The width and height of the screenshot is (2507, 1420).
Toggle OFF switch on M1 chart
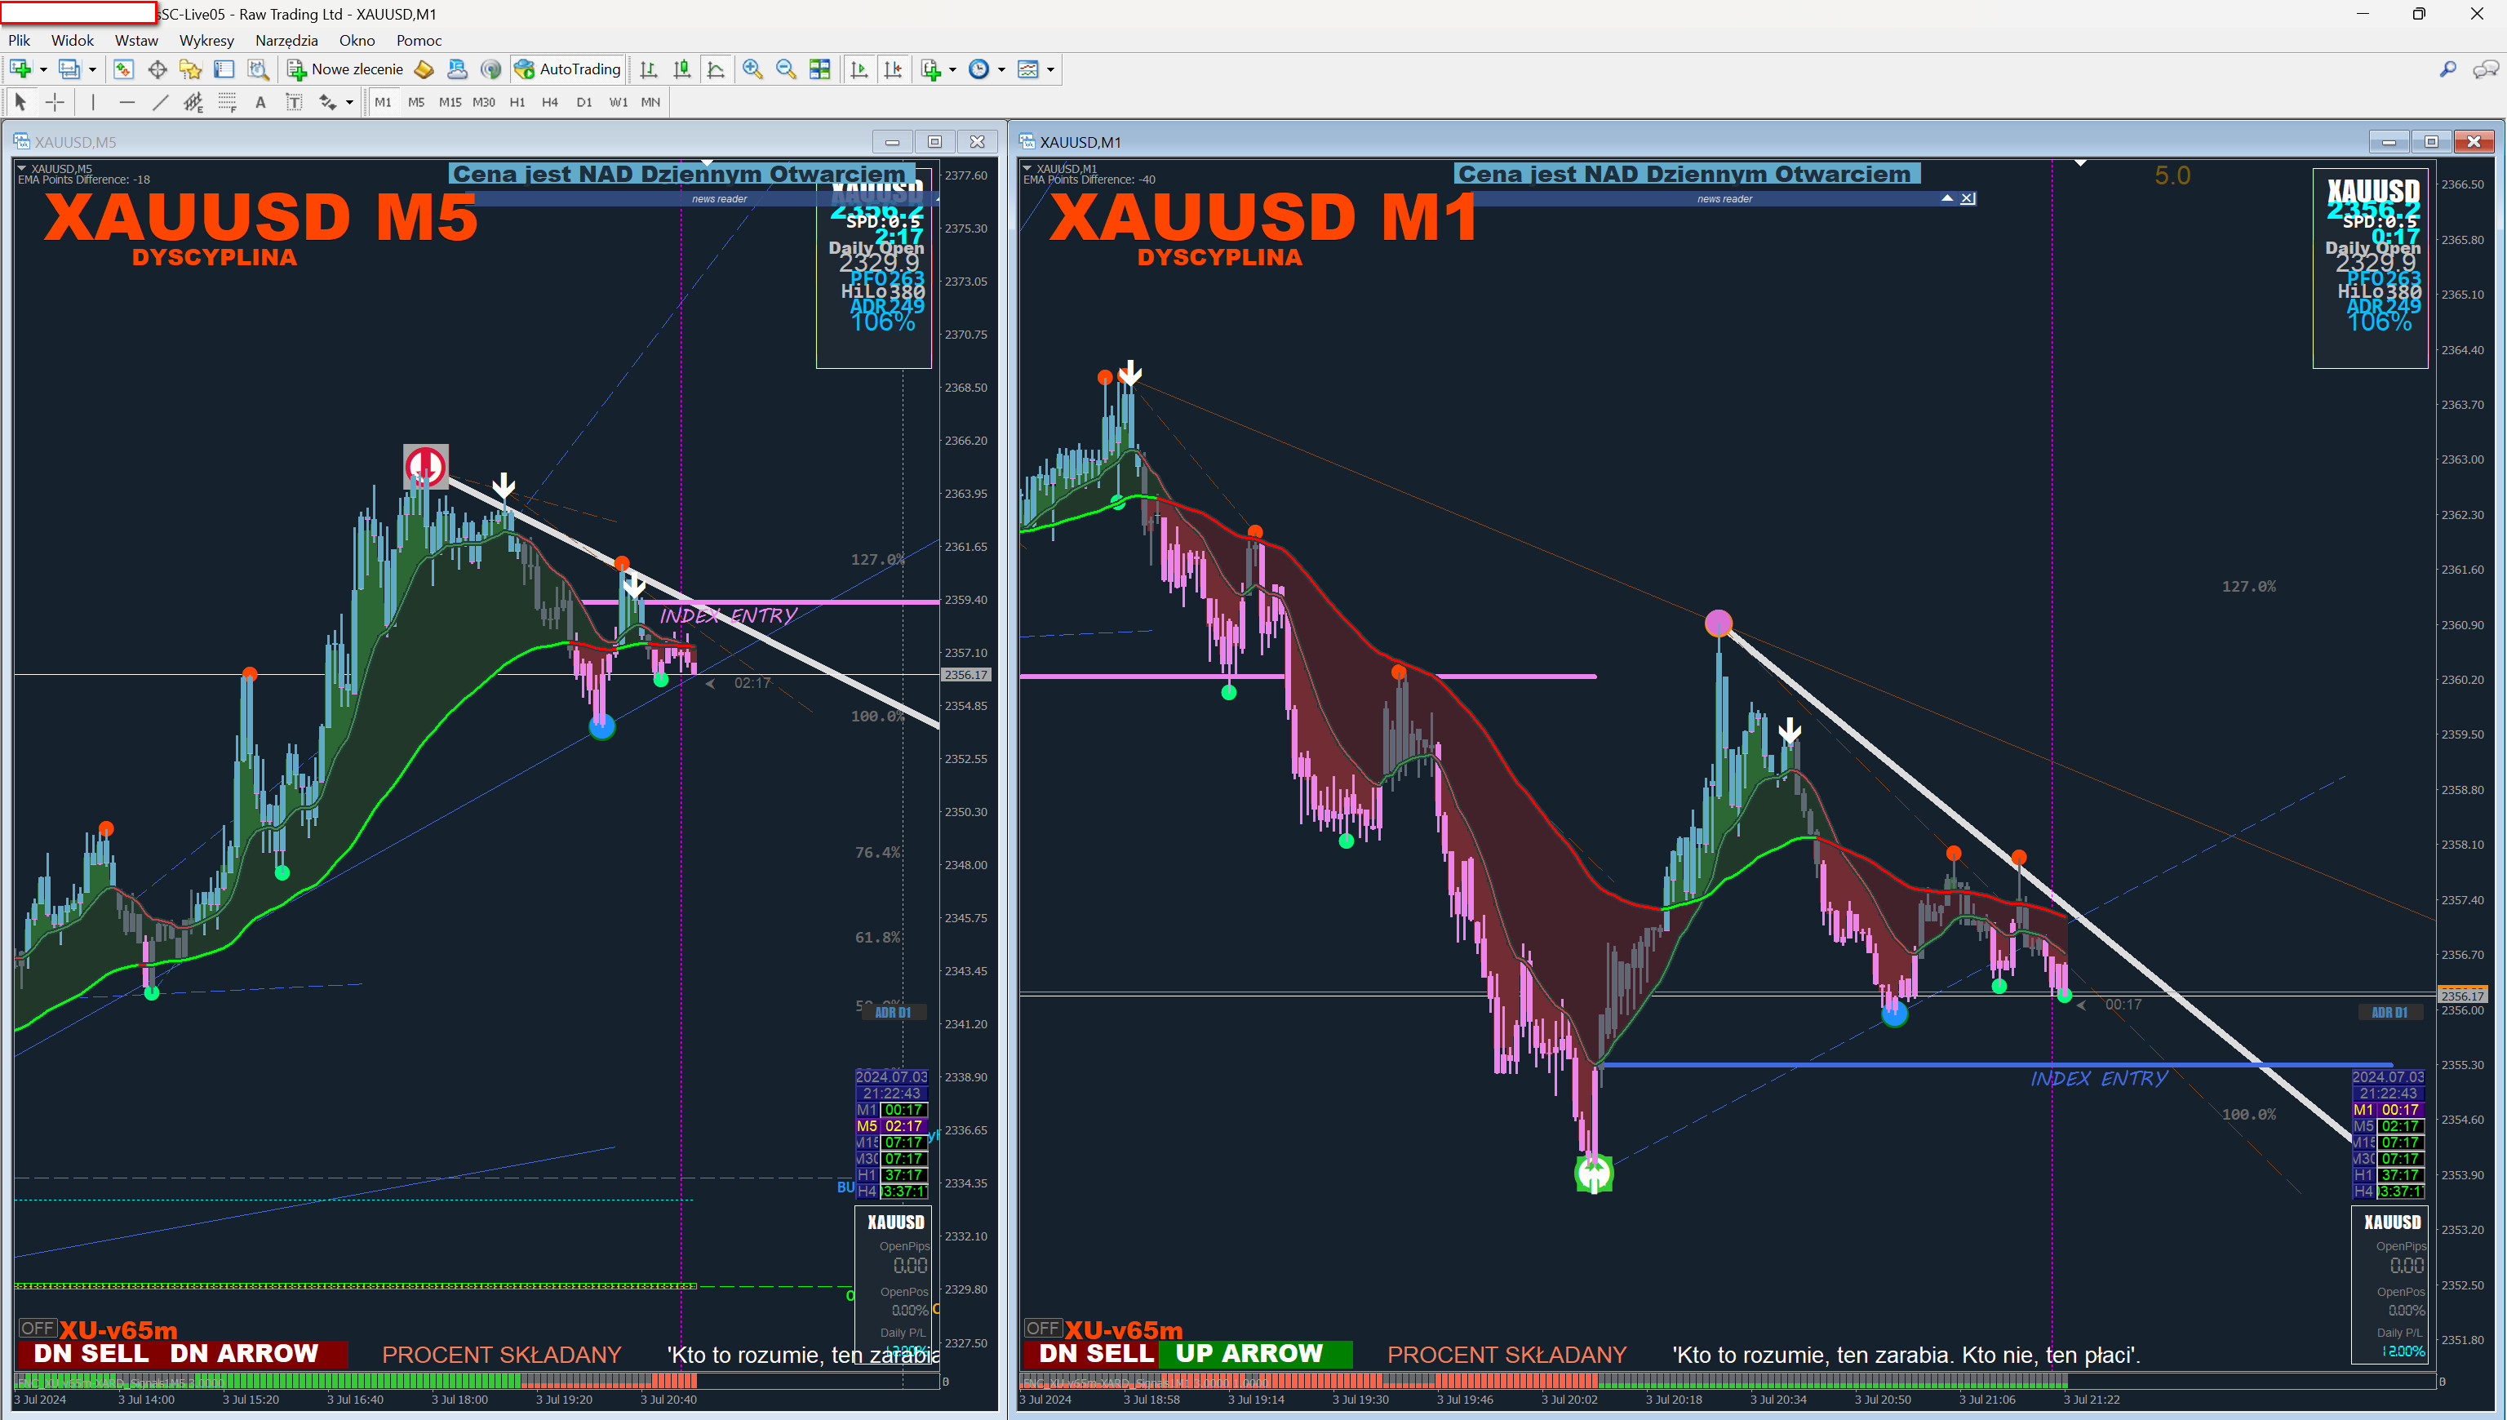(x=1042, y=1327)
